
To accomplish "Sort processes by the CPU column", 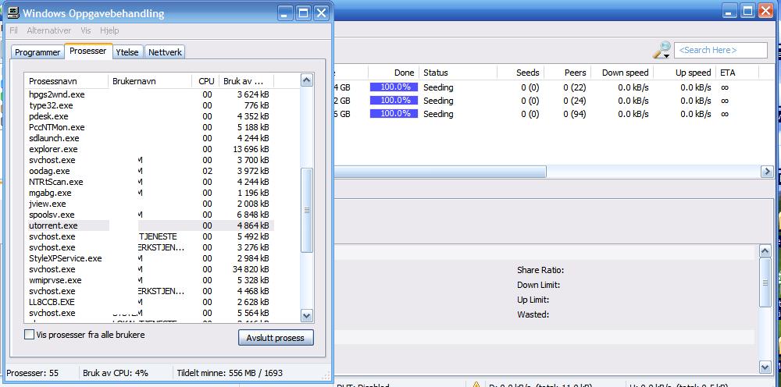I will 205,80.
